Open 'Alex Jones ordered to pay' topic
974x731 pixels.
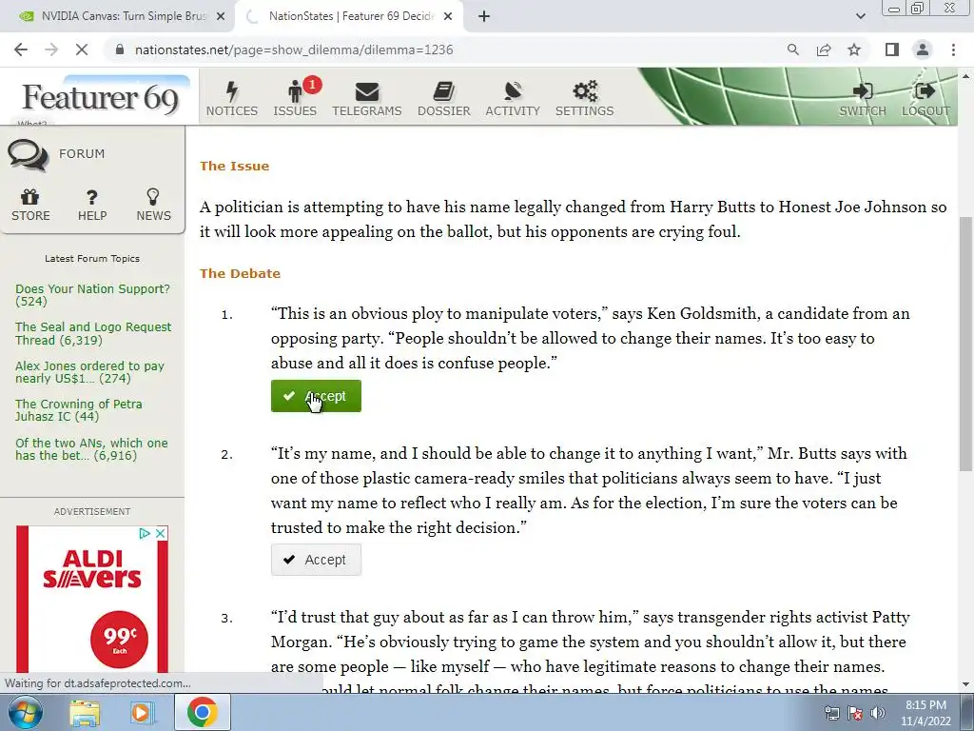(90, 372)
